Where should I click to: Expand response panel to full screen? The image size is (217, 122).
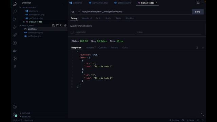[x=202, y=115]
